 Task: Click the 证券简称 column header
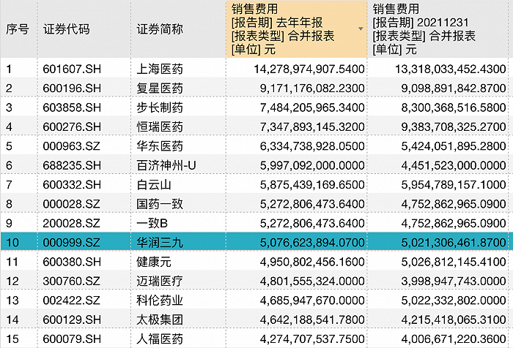coord(160,29)
